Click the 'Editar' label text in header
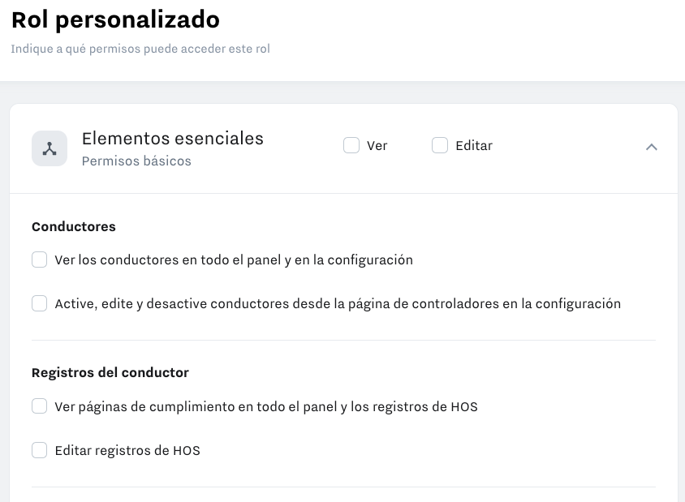The height and width of the screenshot is (502, 685). 474,146
